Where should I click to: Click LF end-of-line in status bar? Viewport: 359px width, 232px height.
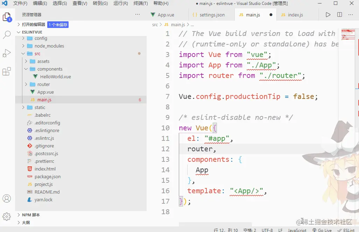pyautogui.click(x=281, y=230)
